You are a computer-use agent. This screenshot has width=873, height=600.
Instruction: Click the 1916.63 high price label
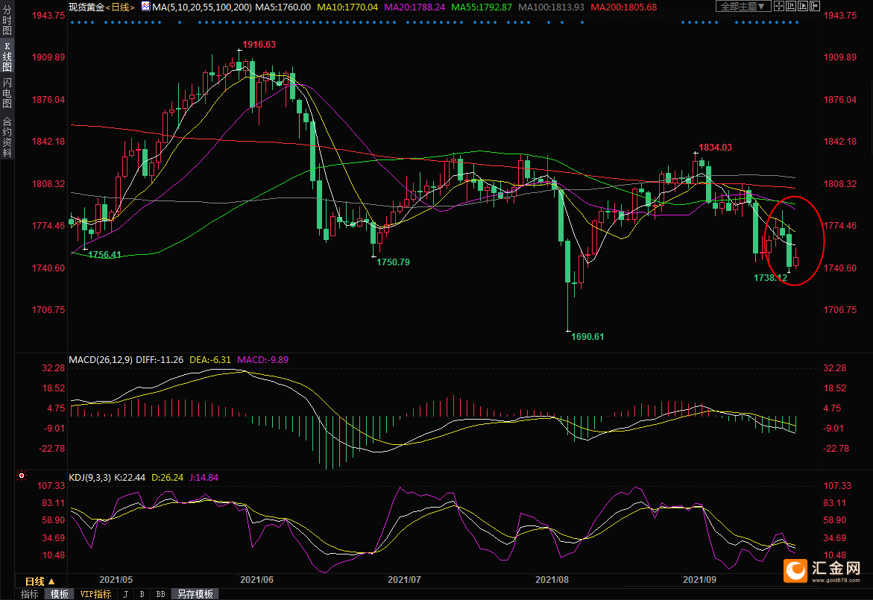(259, 45)
